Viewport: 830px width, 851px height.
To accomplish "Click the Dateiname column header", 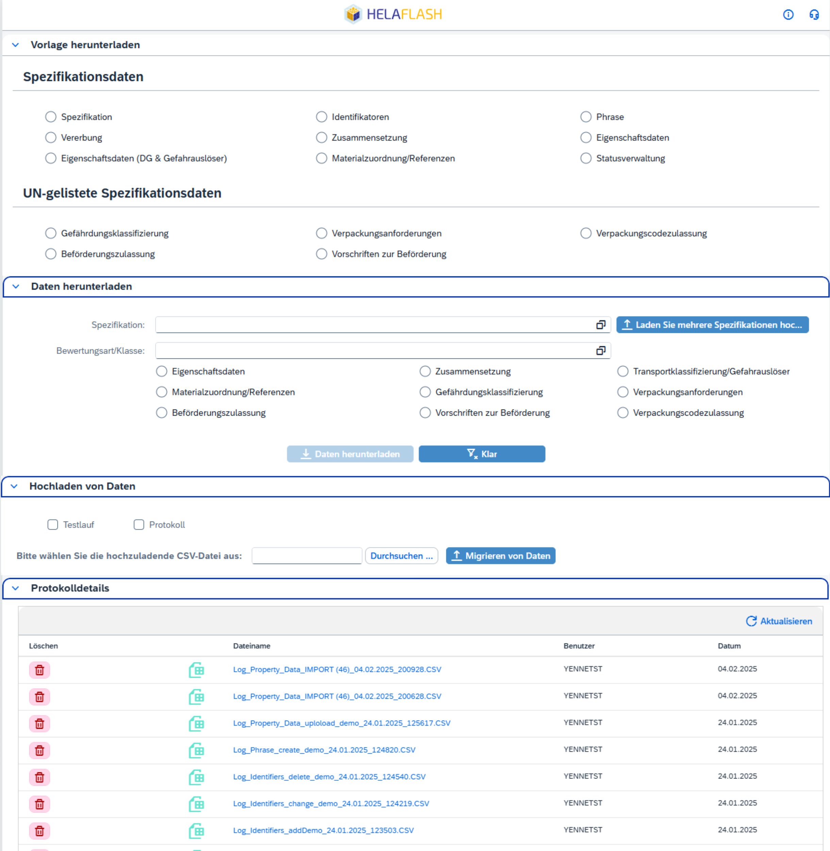I will tap(251, 646).
